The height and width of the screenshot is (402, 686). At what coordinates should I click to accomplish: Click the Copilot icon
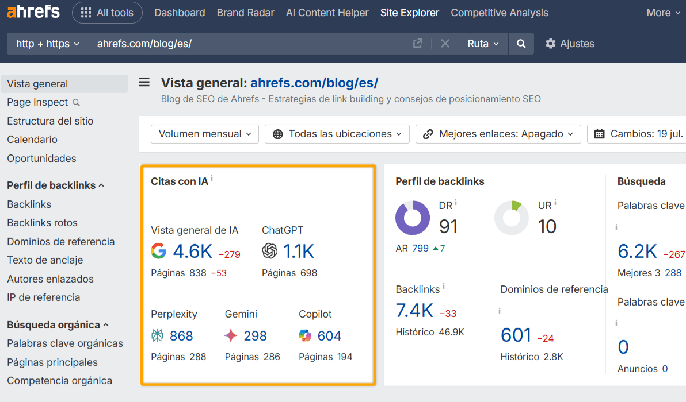(306, 335)
